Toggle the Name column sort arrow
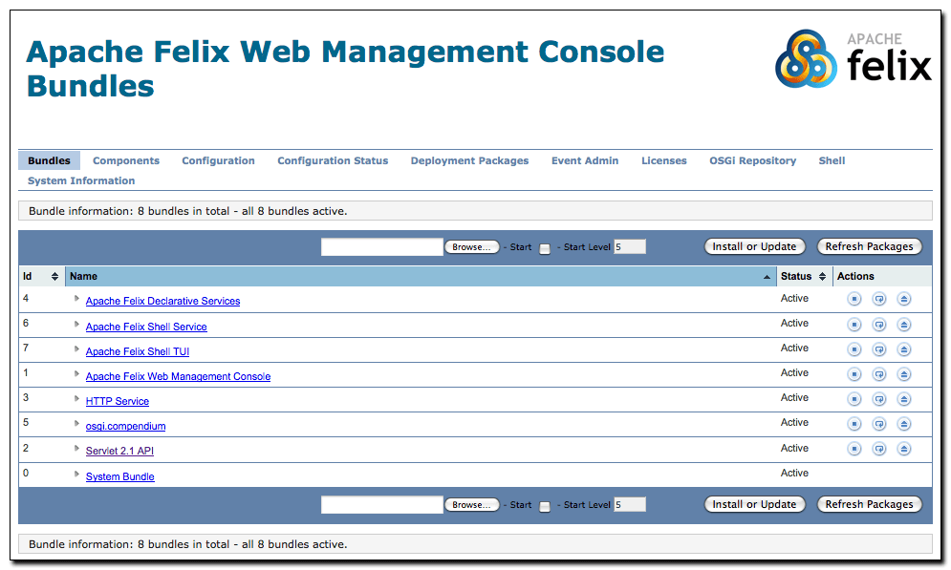The image size is (951, 570). (x=767, y=277)
